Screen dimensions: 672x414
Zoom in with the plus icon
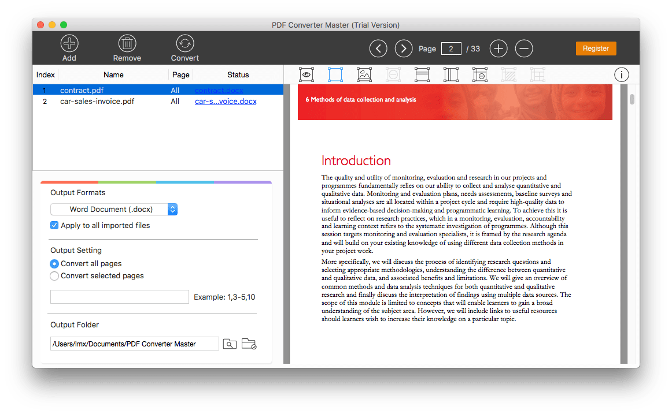coord(499,49)
